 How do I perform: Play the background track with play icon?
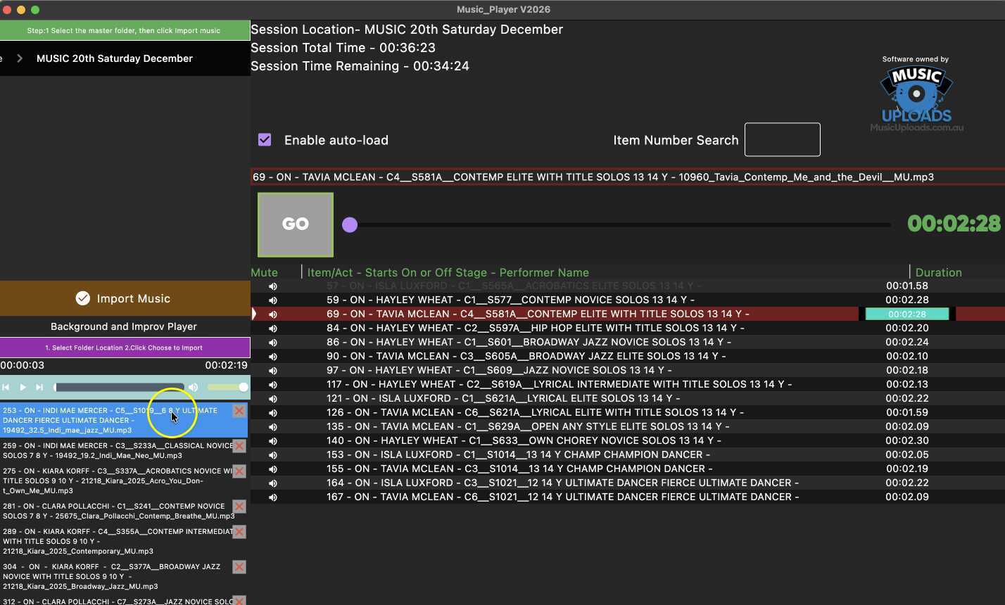tap(23, 387)
